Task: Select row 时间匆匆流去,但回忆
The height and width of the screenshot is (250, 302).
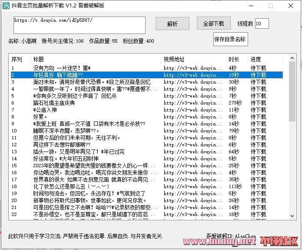Action: [x=147, y=193]
